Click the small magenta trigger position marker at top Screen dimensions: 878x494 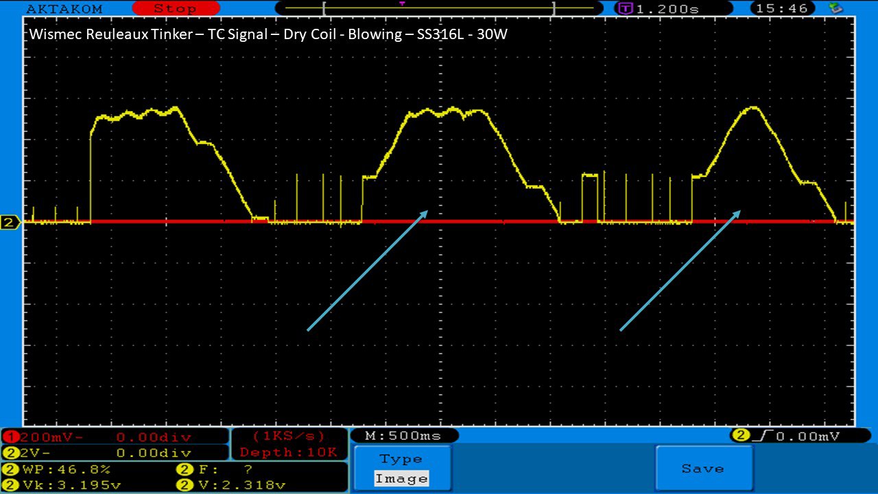(x=402, y=3)
